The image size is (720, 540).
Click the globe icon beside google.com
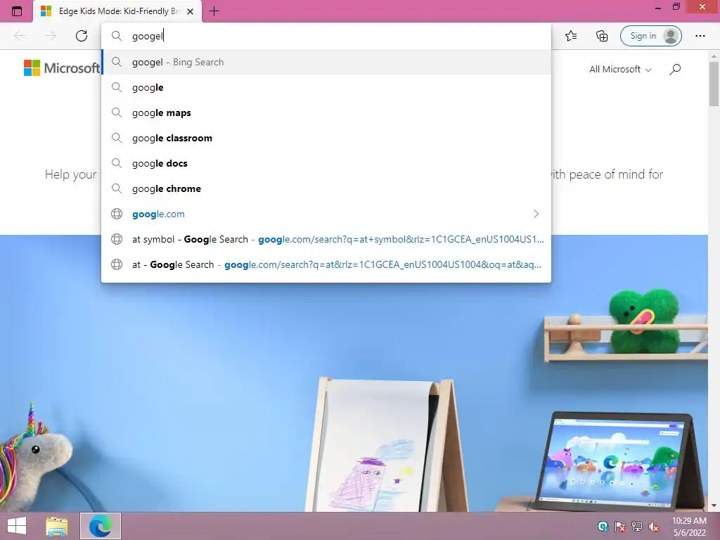coord(117,214)
